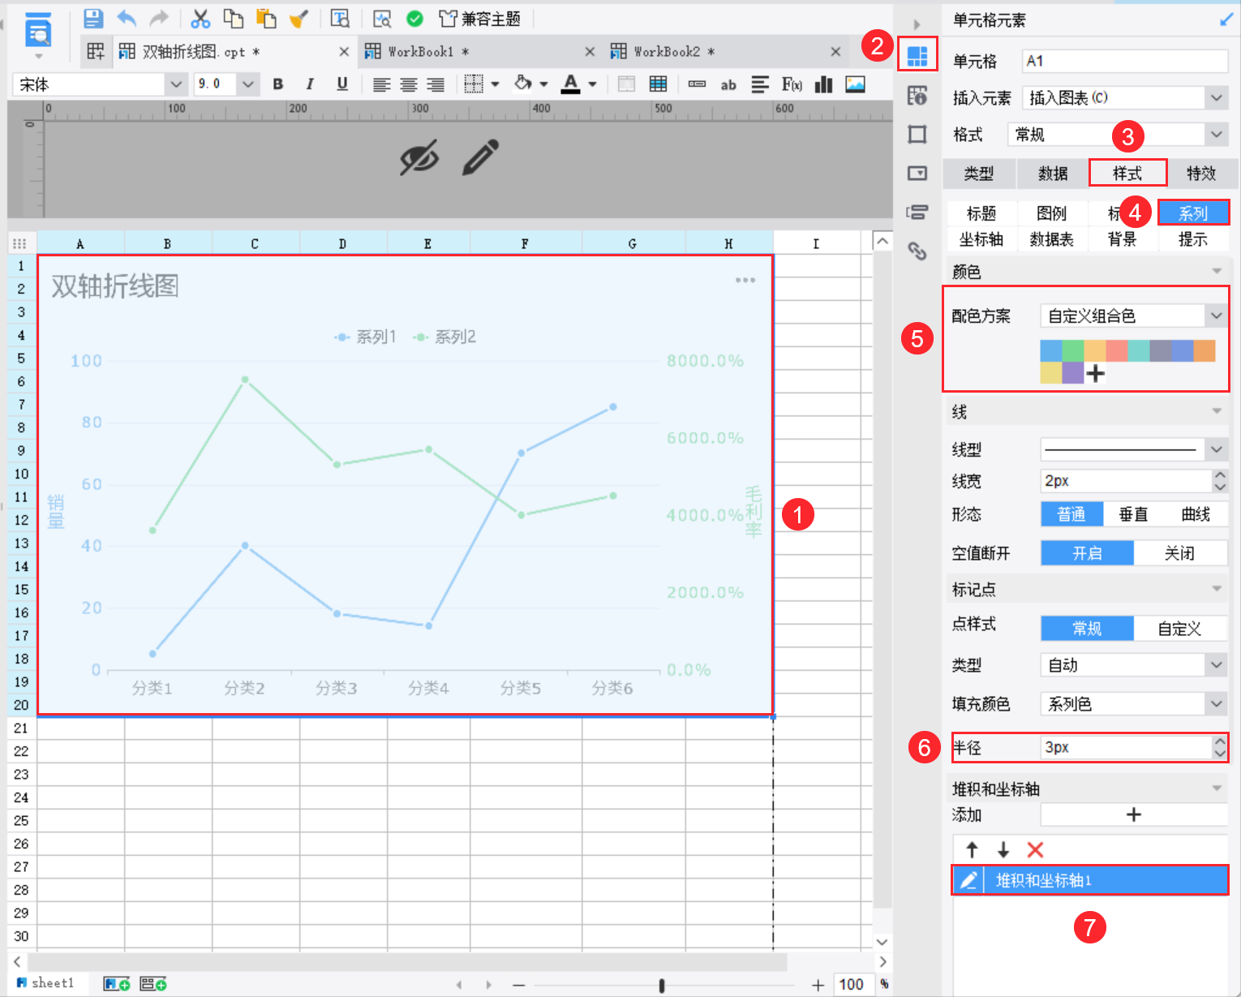This screenshot has width=1241, height=997.
Task: Open the 标题 style section
Action: [981, 213]
